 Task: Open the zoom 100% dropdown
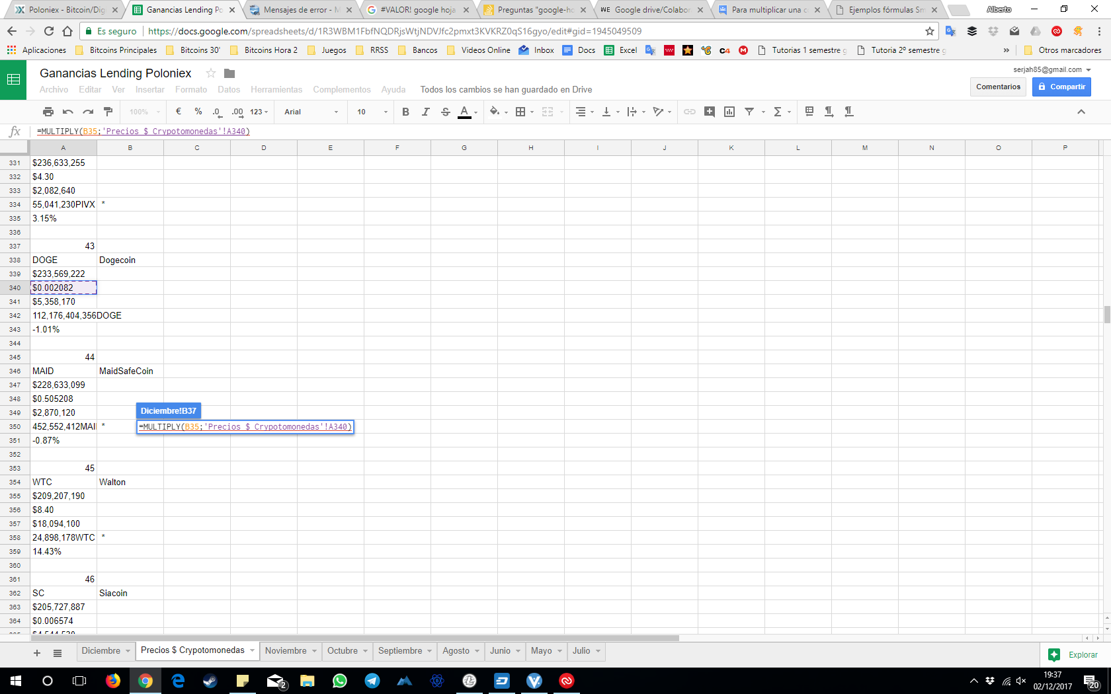click(x=144, y=112)
